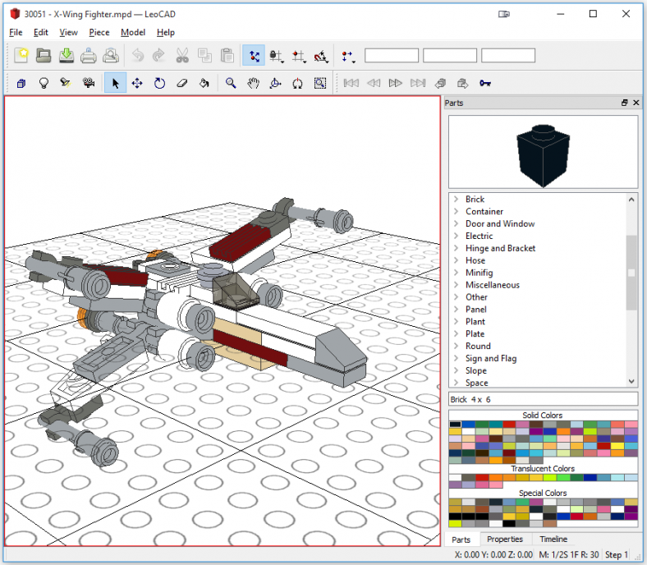Activate the Move tool
This screenshot has height=565, width=647.
click(137, 84)
